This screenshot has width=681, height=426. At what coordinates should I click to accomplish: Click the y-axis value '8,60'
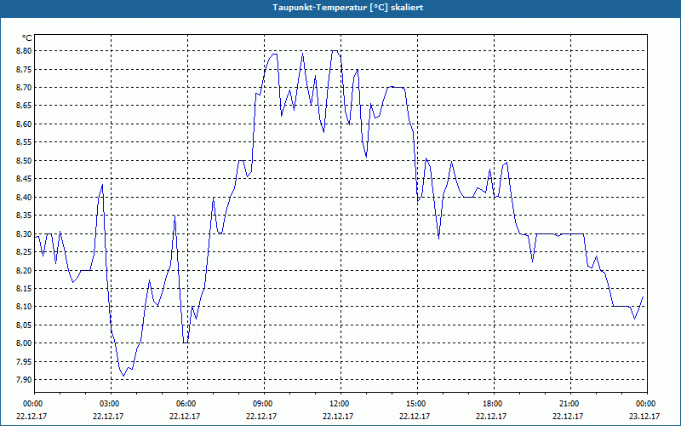24,124
